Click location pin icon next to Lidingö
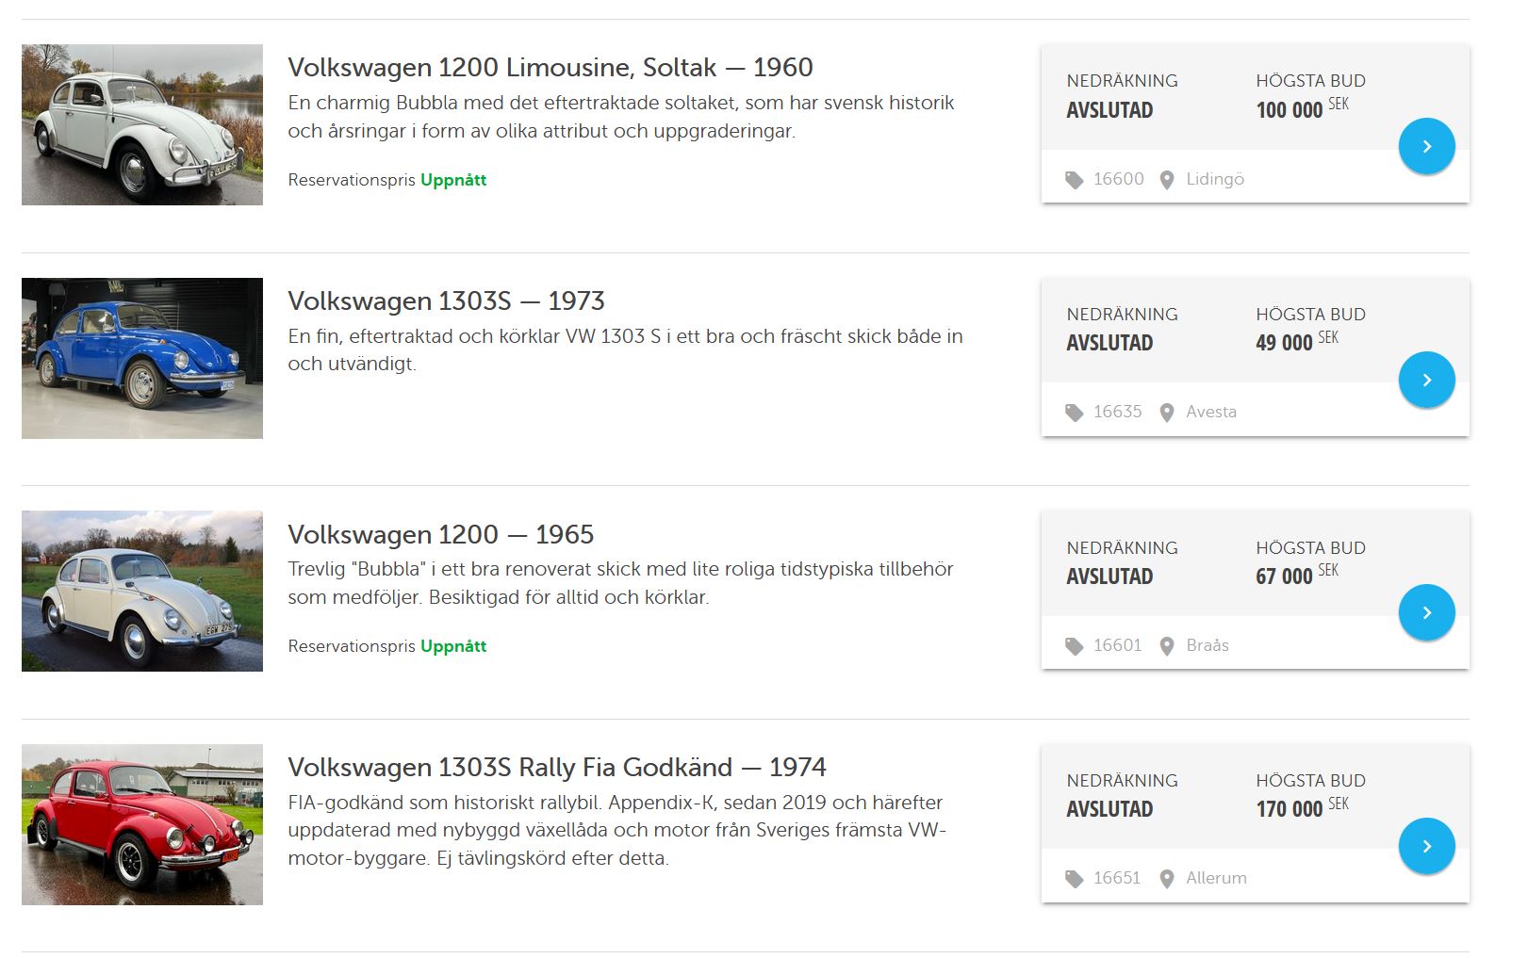1528x958 pixels. coord(1167,180)
